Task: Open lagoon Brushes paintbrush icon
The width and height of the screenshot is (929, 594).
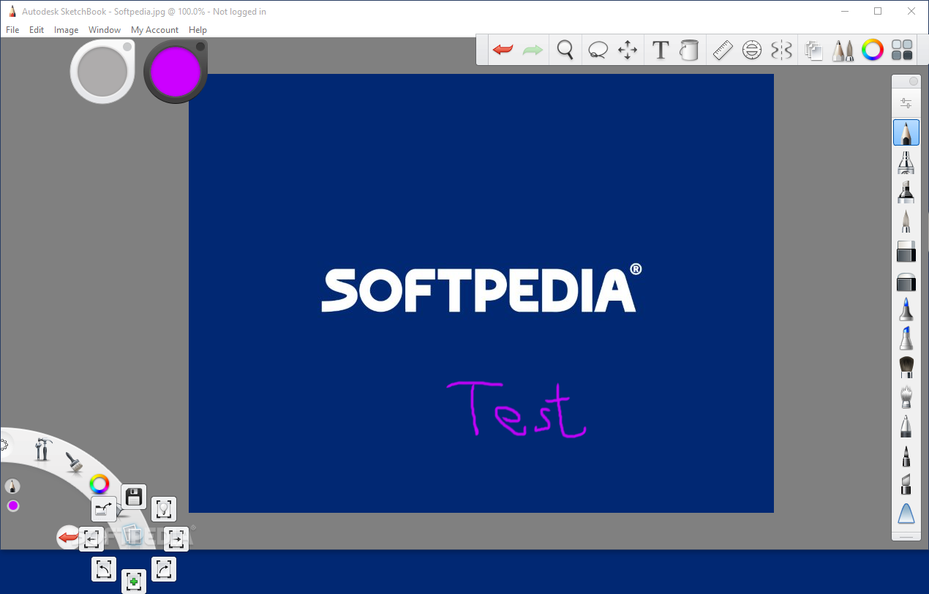Action: click(x=73, y=461)
